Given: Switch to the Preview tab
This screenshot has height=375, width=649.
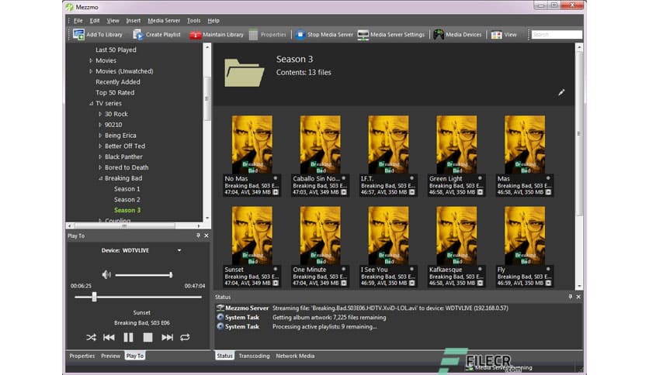Looking at the screenshot, I should click(110, 356).
